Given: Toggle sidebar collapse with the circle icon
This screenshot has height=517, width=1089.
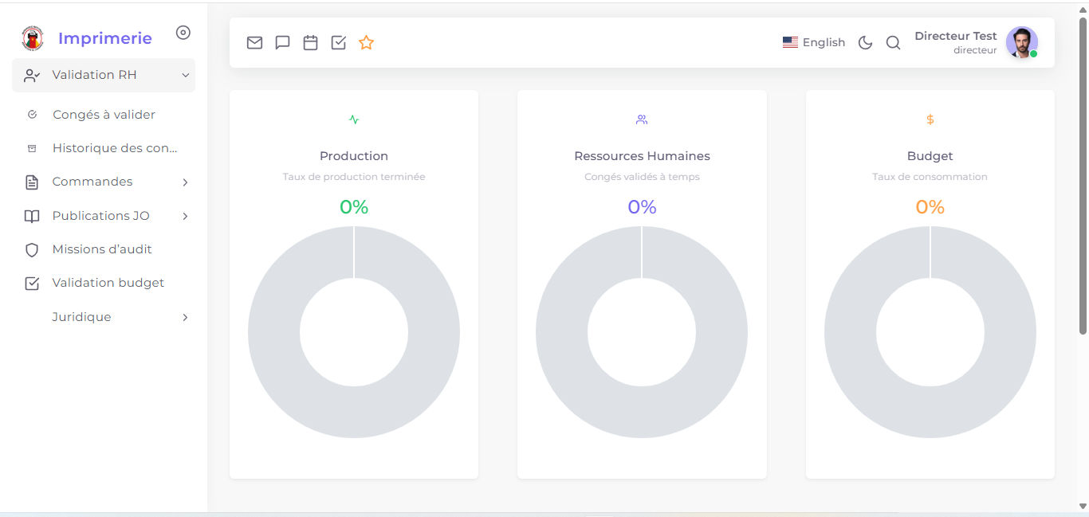Looking at the screenshot, I should point(183,33).
